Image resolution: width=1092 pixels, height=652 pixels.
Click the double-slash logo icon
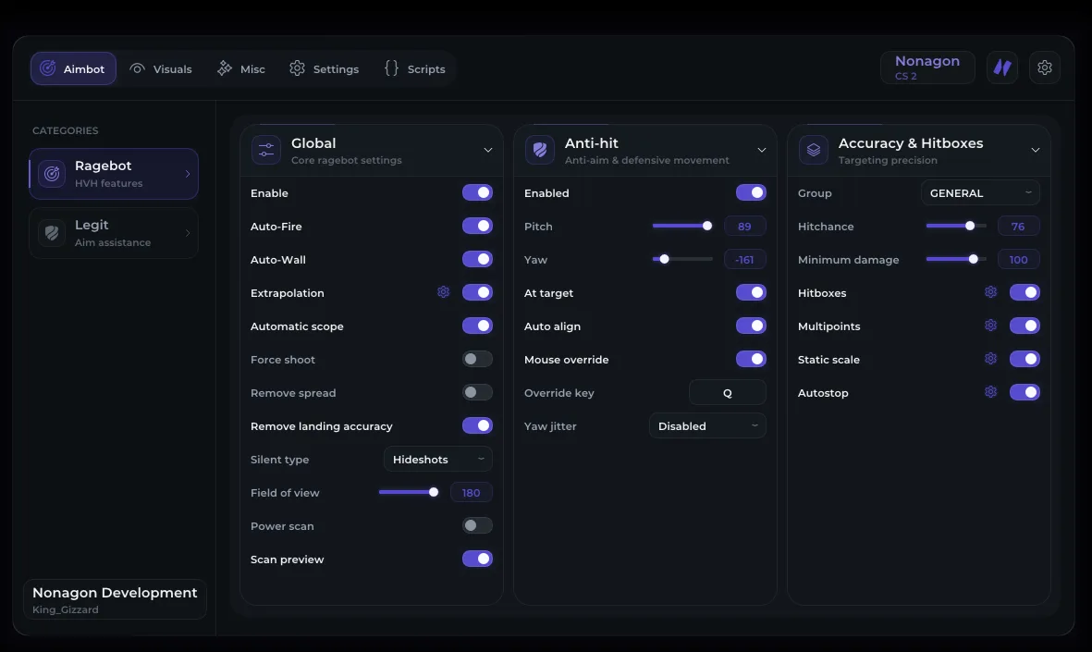click(x=1002, y=68)
